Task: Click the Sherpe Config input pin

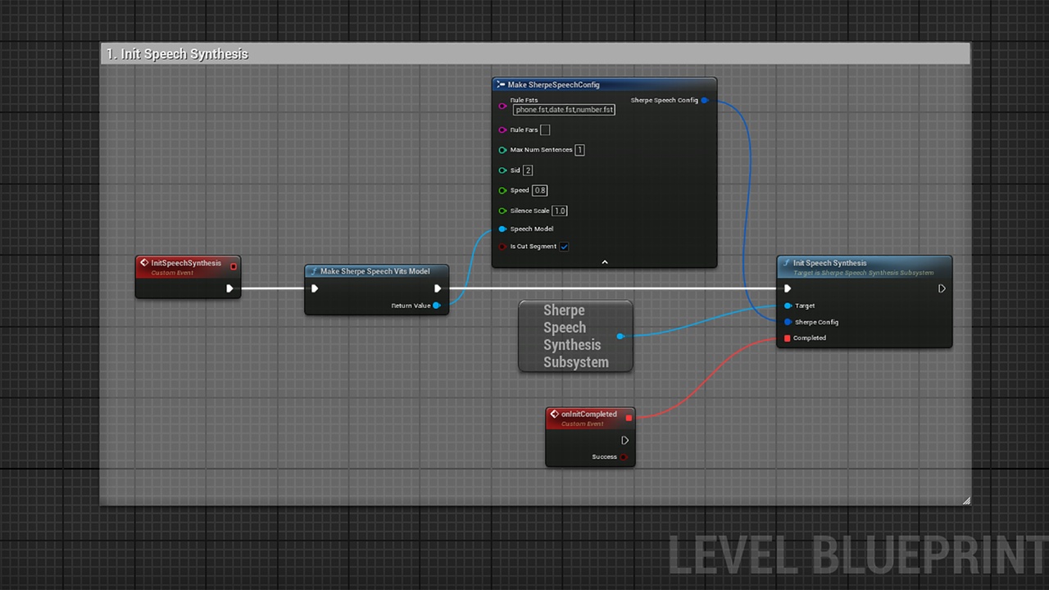Action: tap(788, 322)
